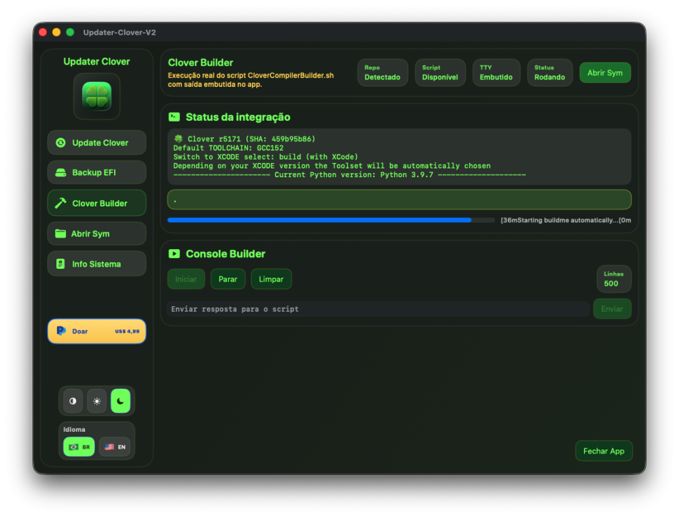The width and height of the screenshot is (679, 518).
Task: Set language to BR Portuguese
Action: click(79, 447)
